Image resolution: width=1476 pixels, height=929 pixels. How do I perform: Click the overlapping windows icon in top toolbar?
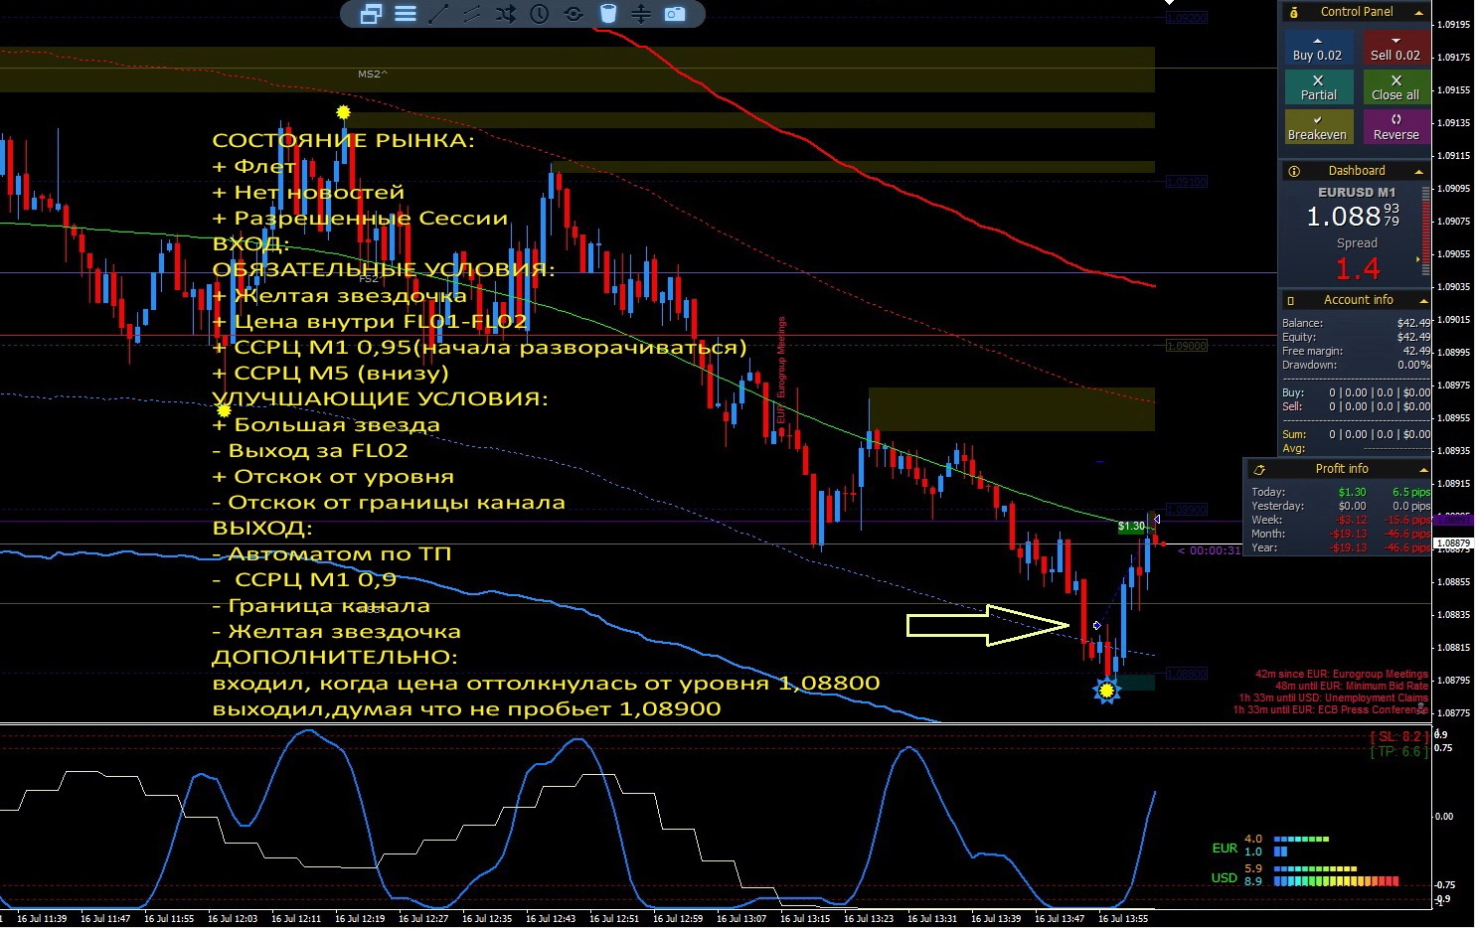click(x=372, y=14)
